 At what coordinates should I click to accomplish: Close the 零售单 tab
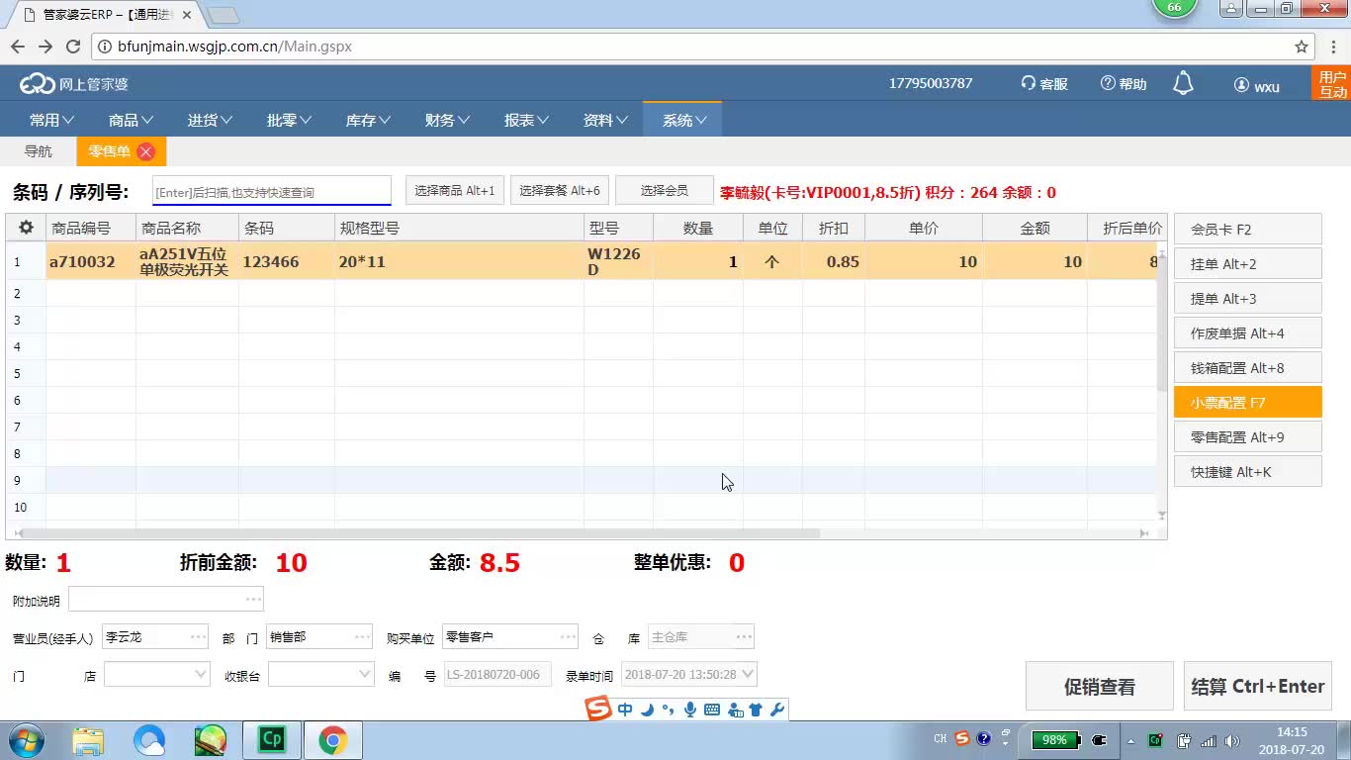145,151
